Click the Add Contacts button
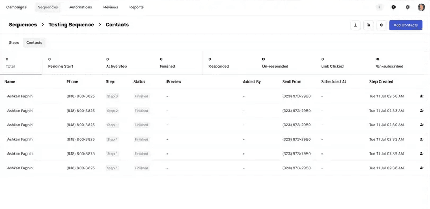Image resolution: width=430 pixels, height=209 pixels. 406,25
